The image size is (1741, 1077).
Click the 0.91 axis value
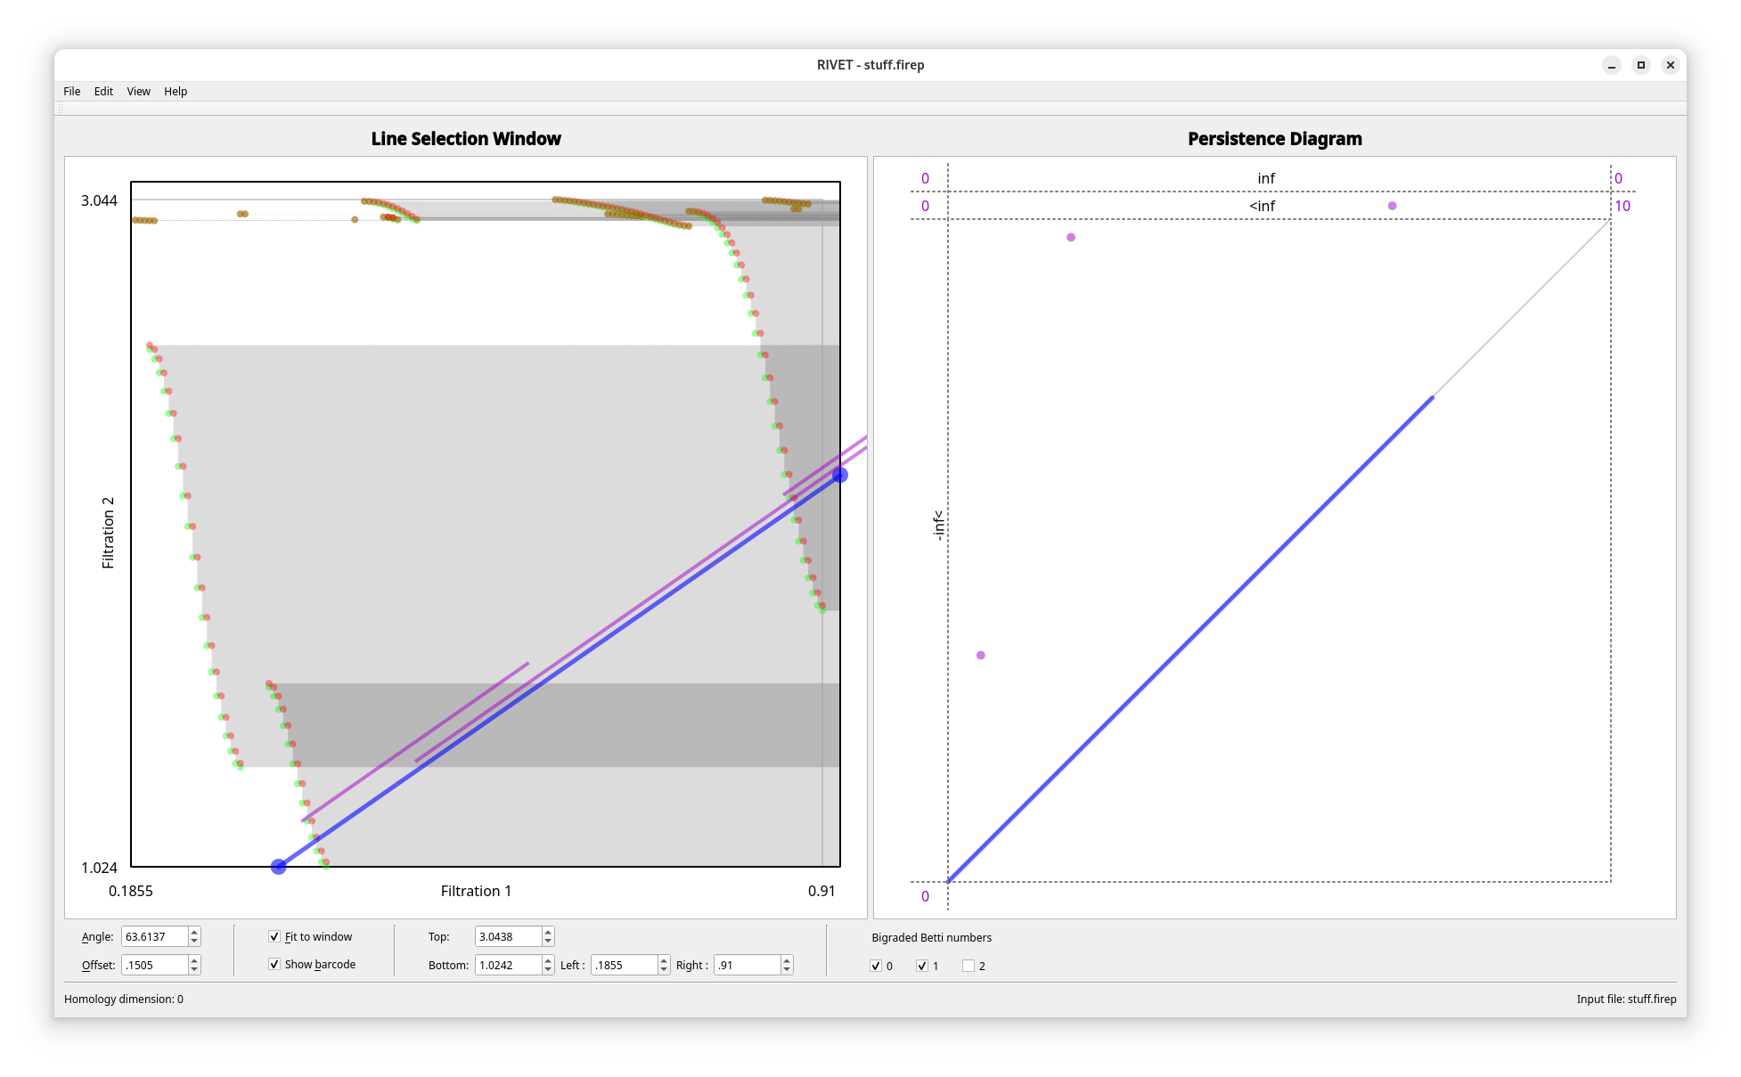[821, 891]
